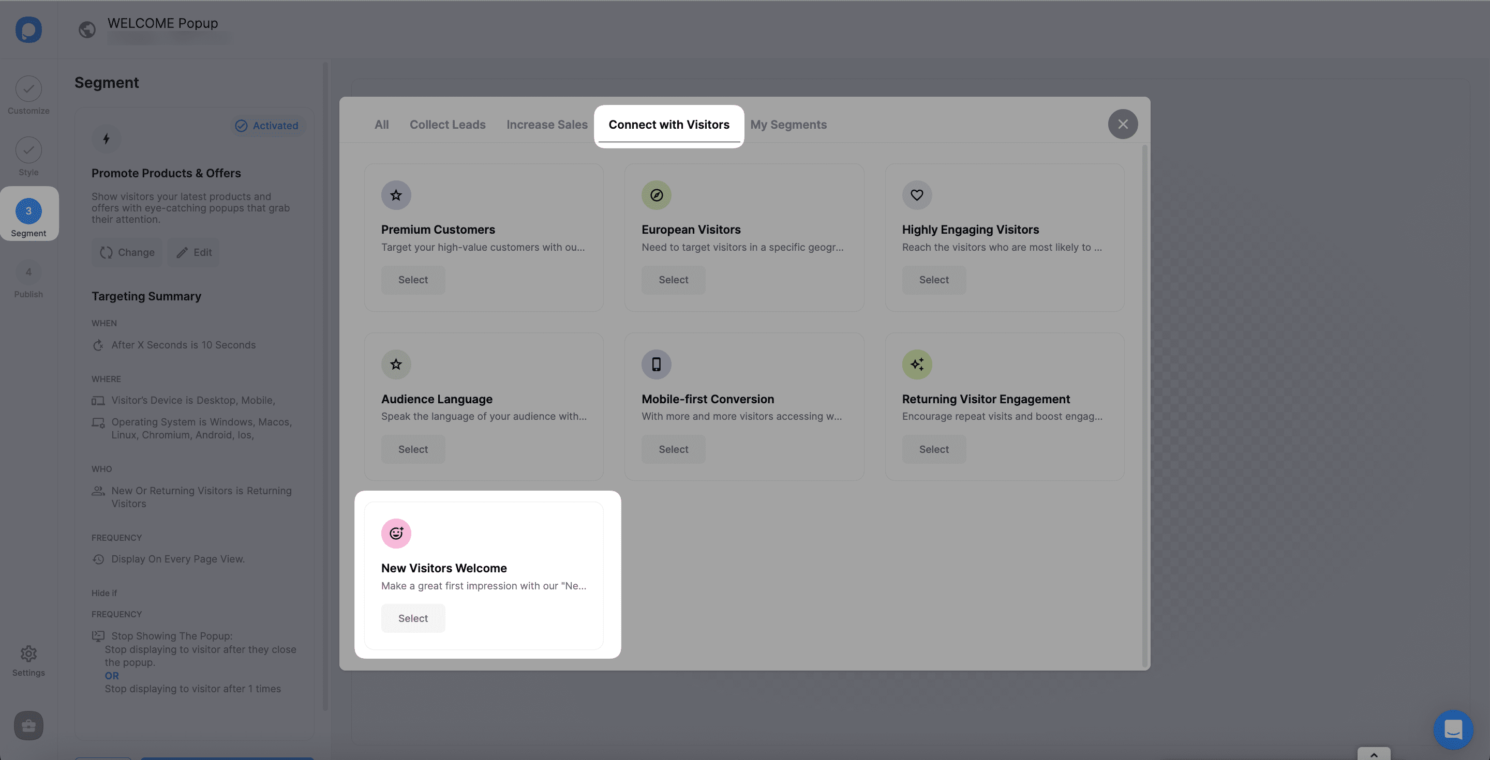This screenshot has height=760, width=1490.
Task: Select the Premium Customers segment
Action: click(x=413, y=280)
